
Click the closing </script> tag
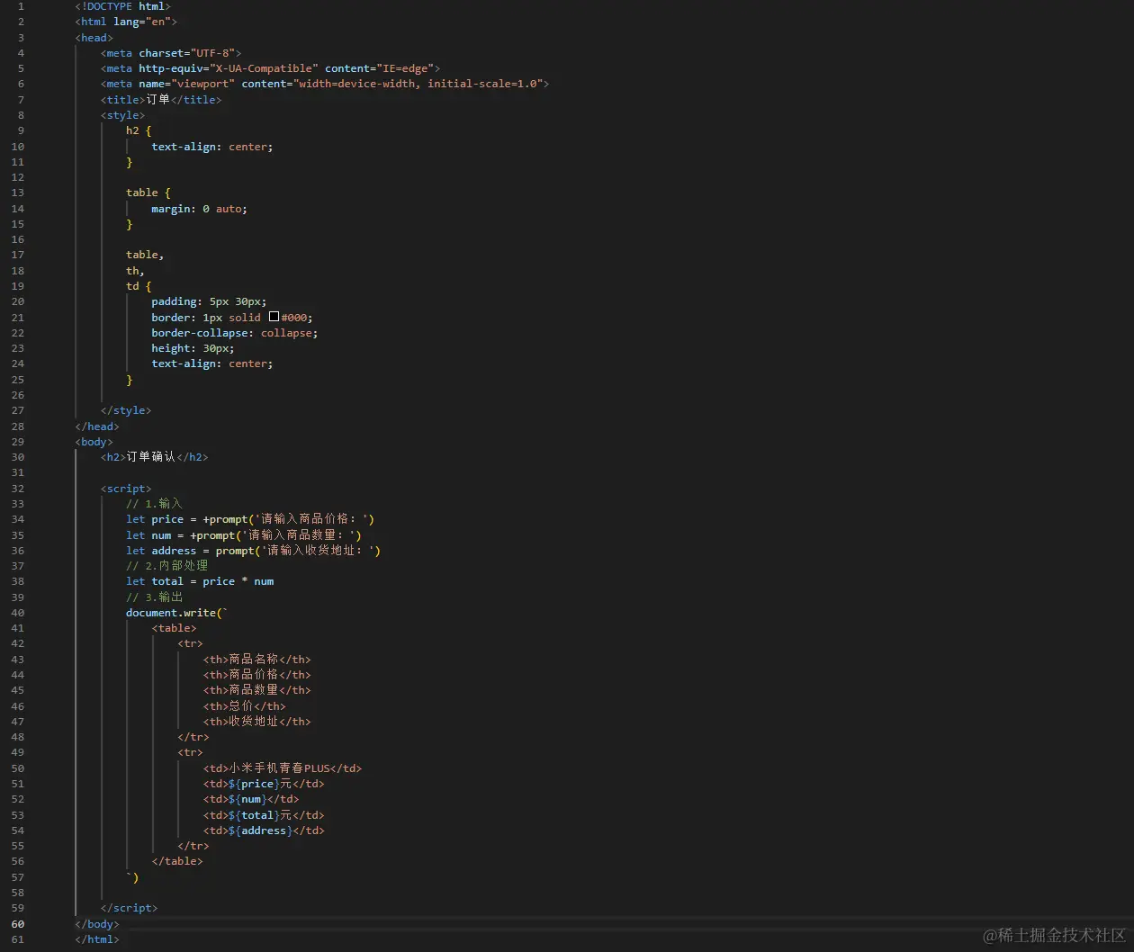pyautogui.click(x=129, y=908)
